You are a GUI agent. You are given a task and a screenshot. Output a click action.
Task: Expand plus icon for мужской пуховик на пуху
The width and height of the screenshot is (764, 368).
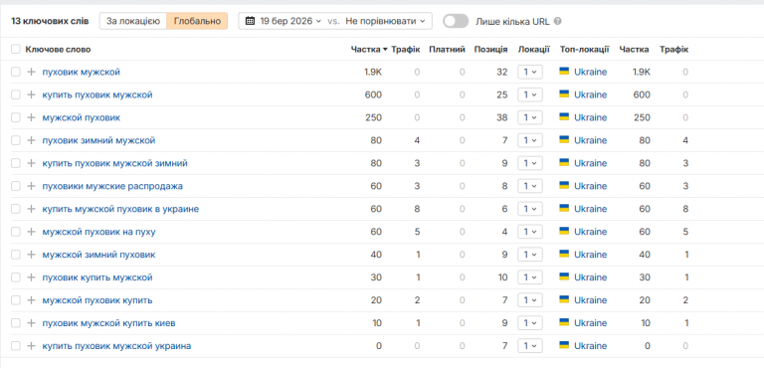pos(31,232)
